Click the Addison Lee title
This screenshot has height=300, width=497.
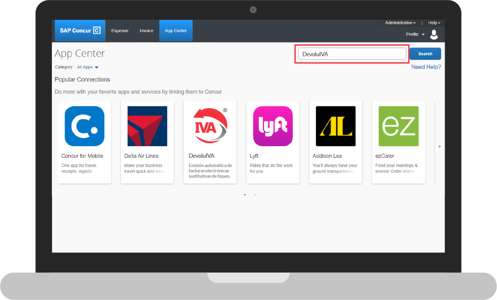[328, 156]
